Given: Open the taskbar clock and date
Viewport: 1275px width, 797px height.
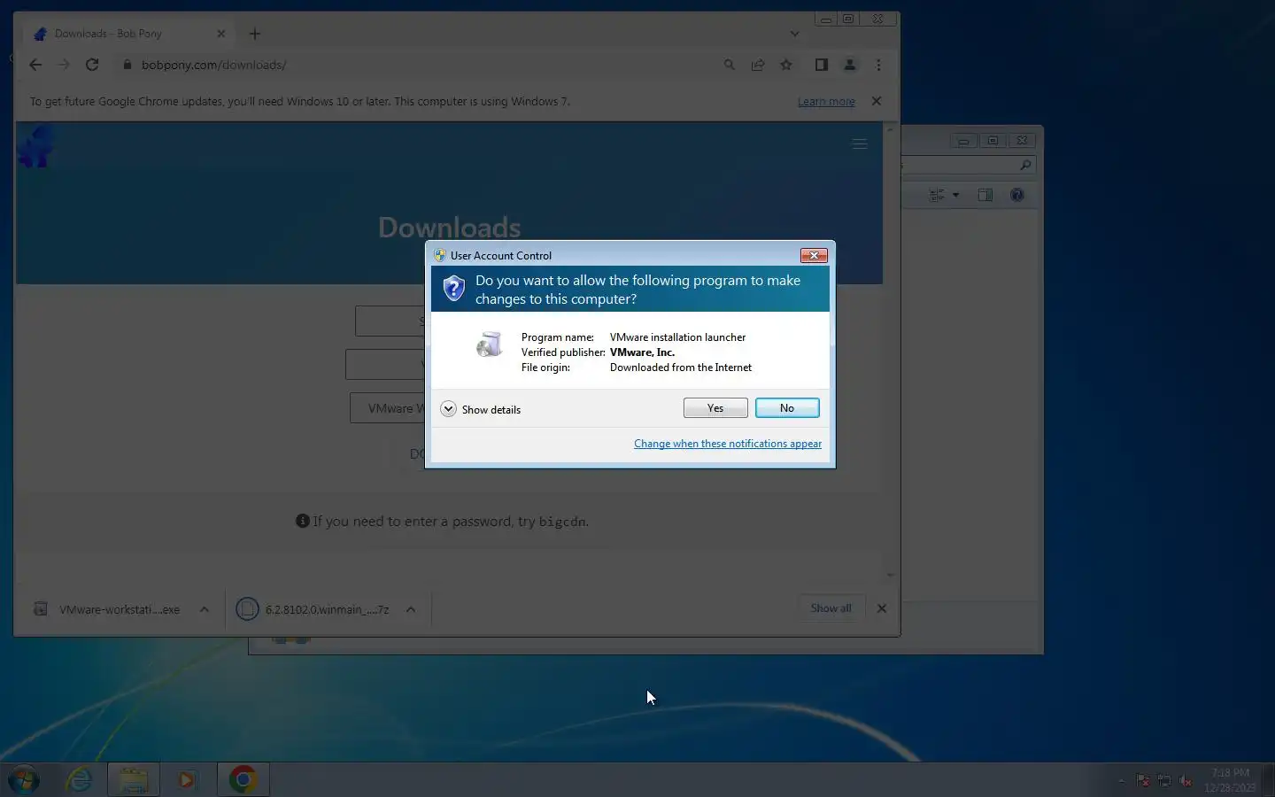Looking at the screenshot, I should coord(1230,780).
